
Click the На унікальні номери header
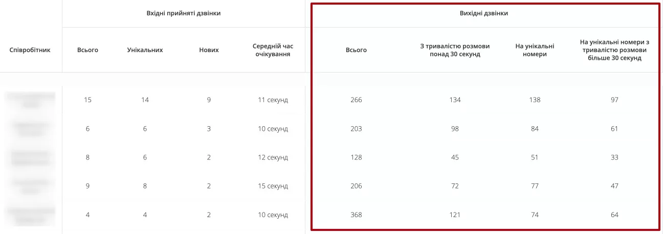click(x=535, y=50)
